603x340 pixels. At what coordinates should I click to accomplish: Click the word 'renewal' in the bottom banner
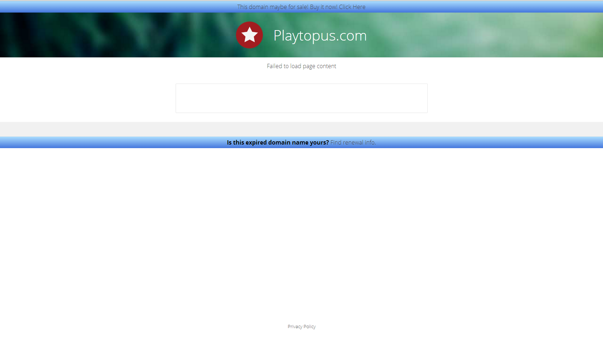tap(353, 142)
